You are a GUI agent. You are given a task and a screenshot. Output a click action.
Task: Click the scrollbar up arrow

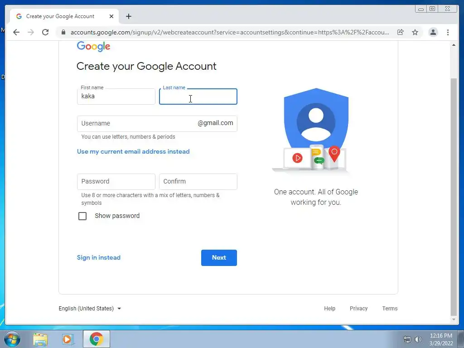[x=453, y=45]
